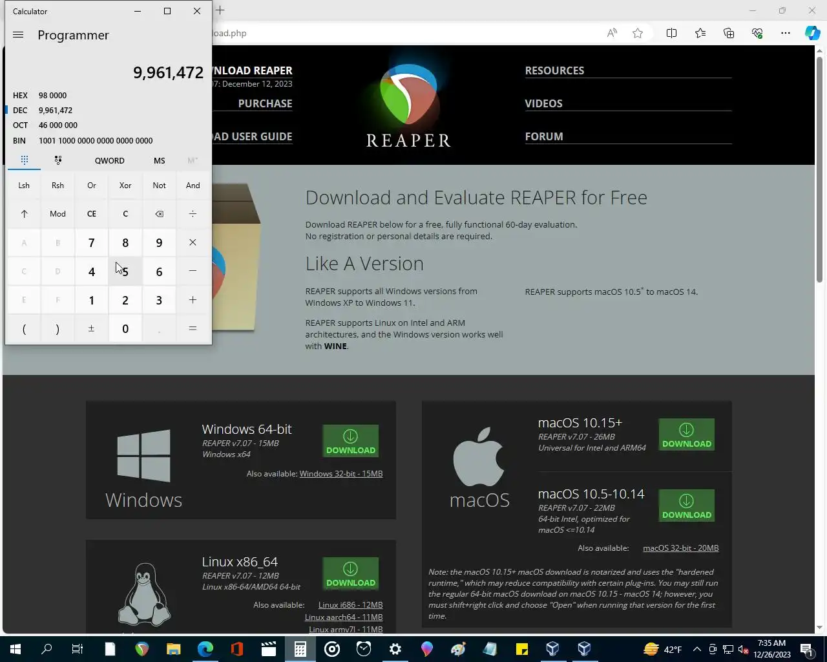Open the VIDEOS menu on REAPER site
Image resolution: width=827 pixels, height=662 pixels.
[x=543, y=103]
